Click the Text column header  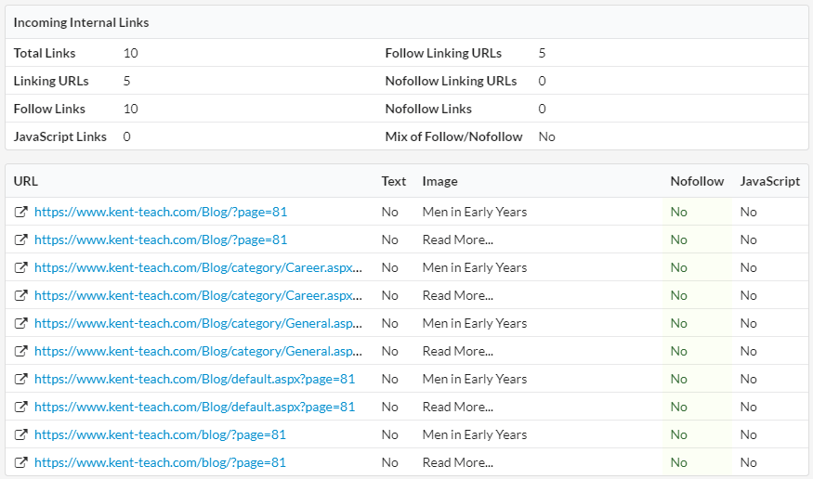tap(394, 181)
